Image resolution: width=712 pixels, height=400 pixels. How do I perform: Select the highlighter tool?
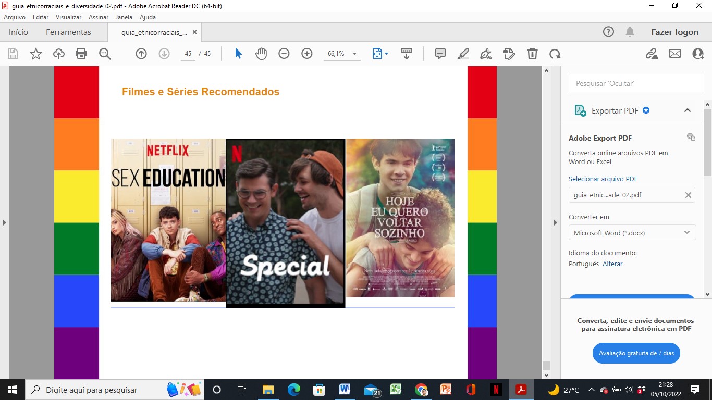(x=463, y=54)
